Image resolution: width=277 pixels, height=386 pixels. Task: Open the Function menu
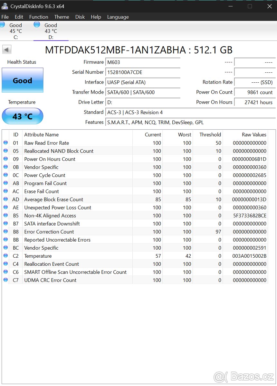(39, 17)
